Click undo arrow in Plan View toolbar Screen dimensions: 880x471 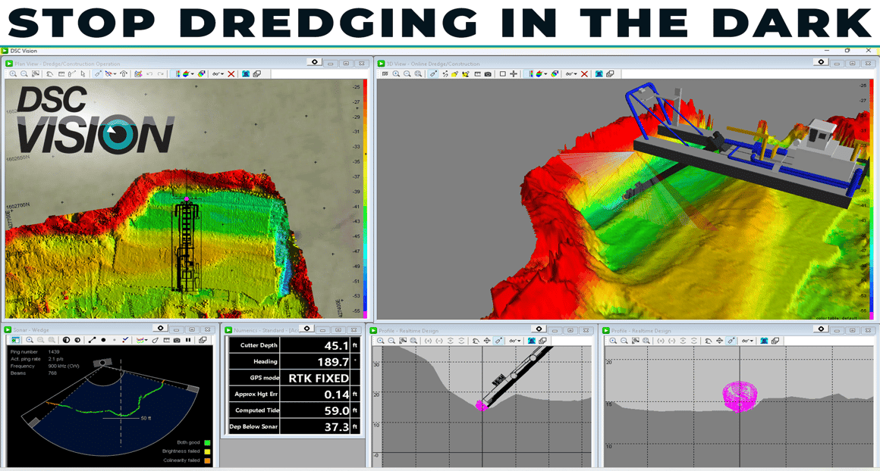[x=149, y=74]
